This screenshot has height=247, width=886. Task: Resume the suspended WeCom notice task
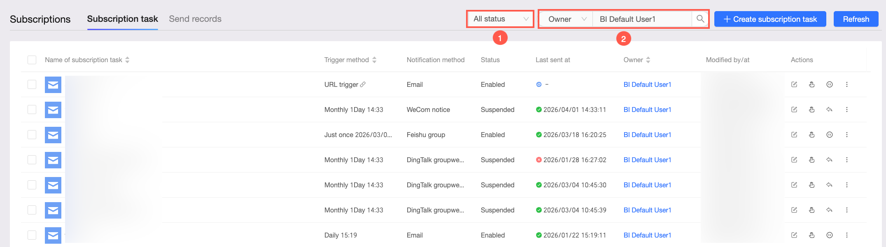(830, 110)
